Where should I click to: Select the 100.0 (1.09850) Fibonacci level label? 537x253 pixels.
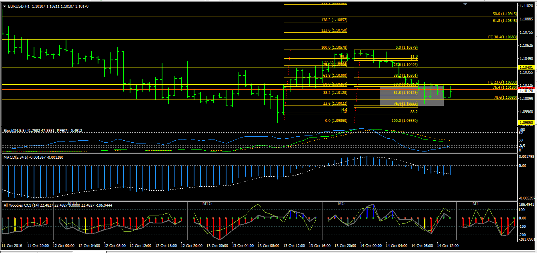[405, 120]
